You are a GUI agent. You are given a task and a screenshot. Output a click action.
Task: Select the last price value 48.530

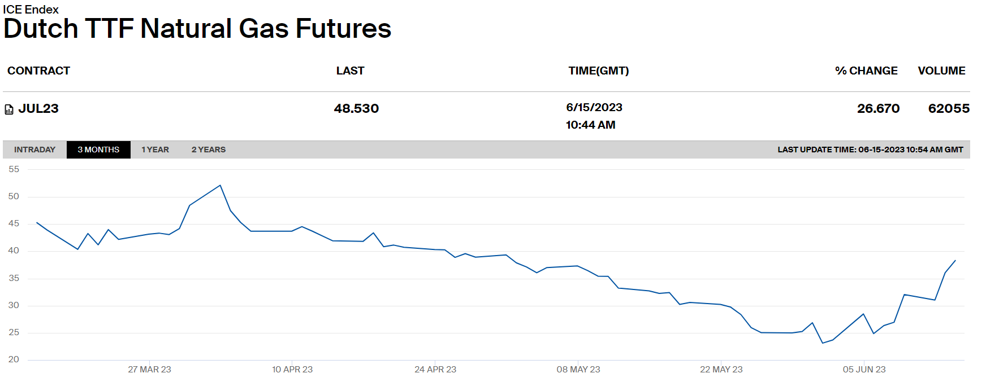click(356, 108)
